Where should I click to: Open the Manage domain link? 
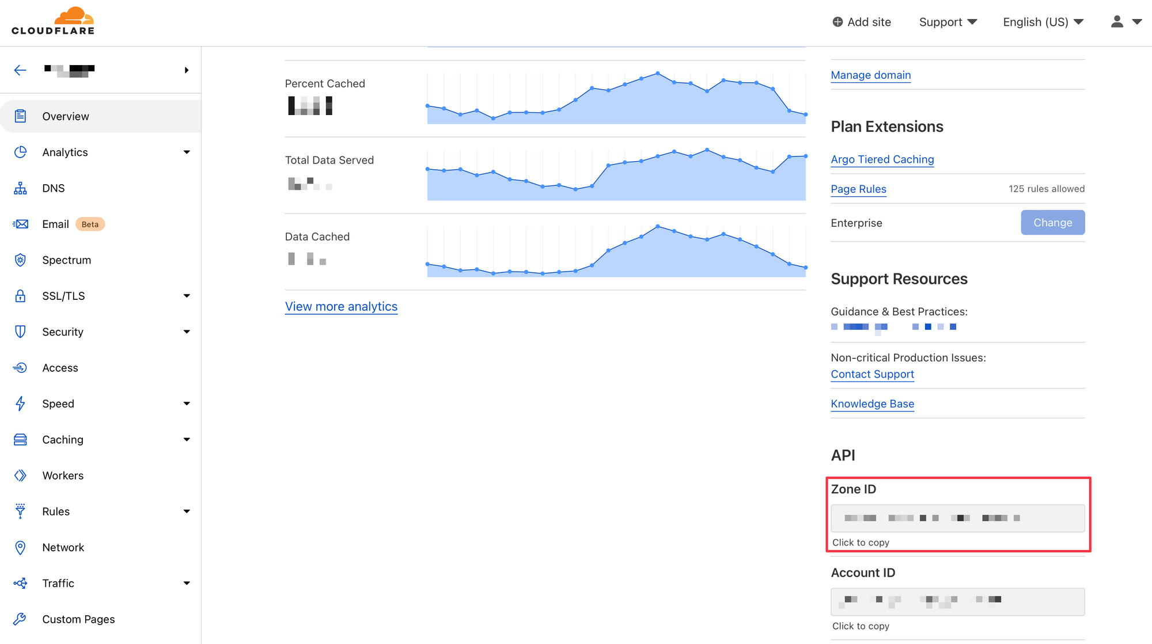[870, 75]
